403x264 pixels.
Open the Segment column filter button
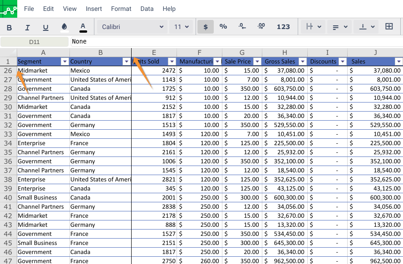click(x=64, y=62)
